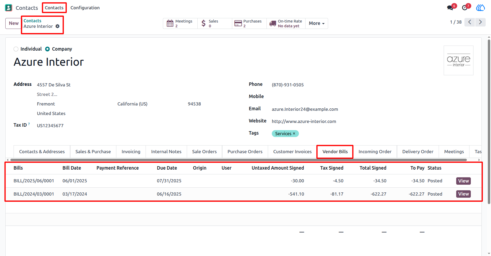Viewport: 491px width, 256px height.
Task: Open the gear actions menu beside Azure Interior
Action: [57, 26]
